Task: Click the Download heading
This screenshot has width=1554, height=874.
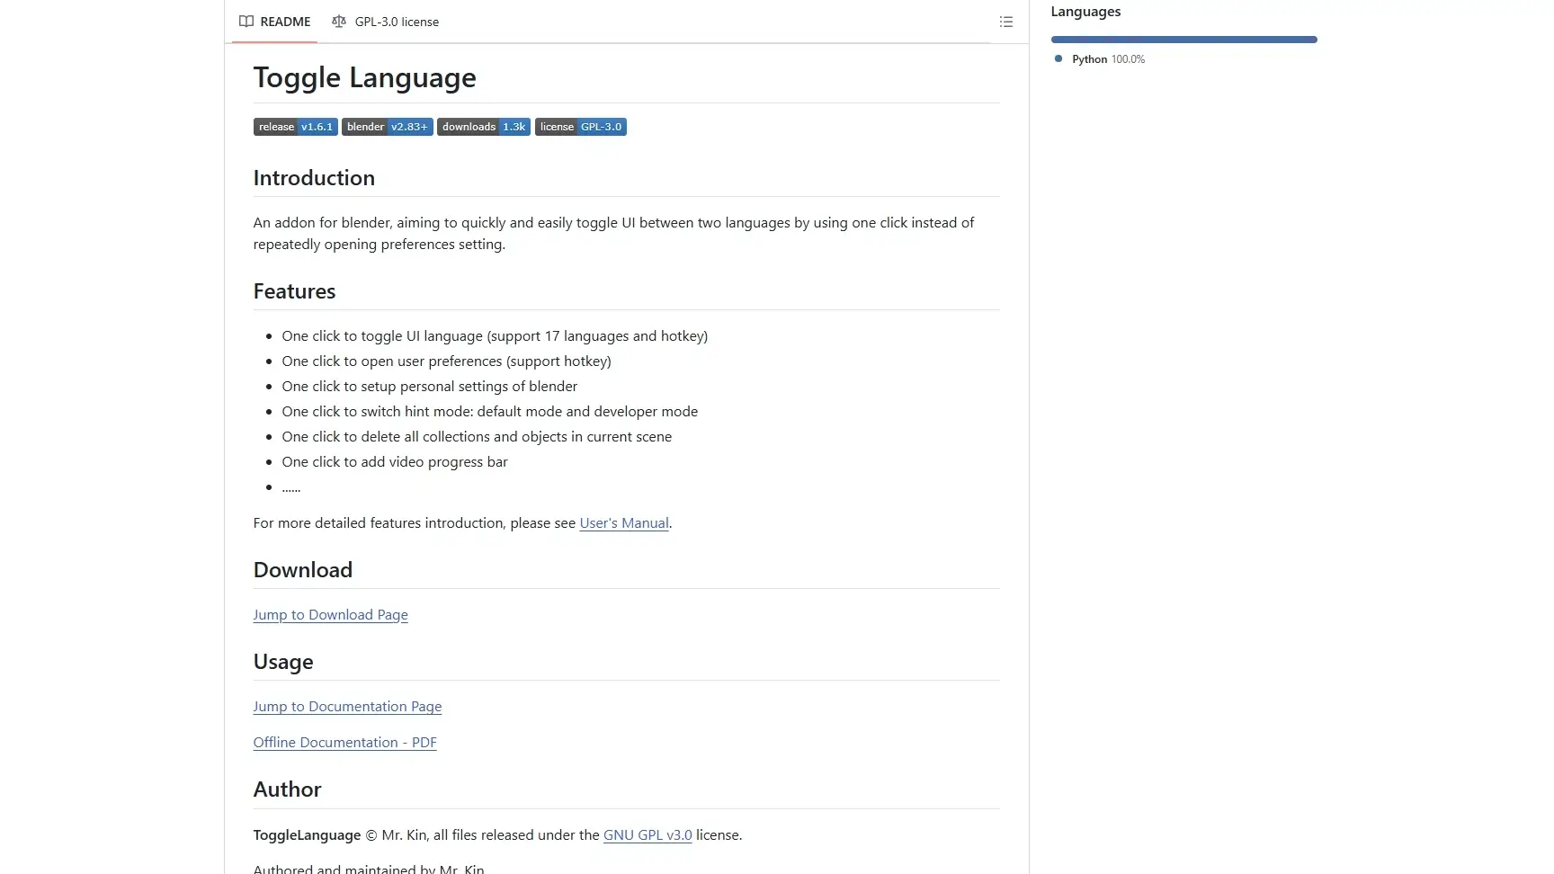Action: coord(303,570)
